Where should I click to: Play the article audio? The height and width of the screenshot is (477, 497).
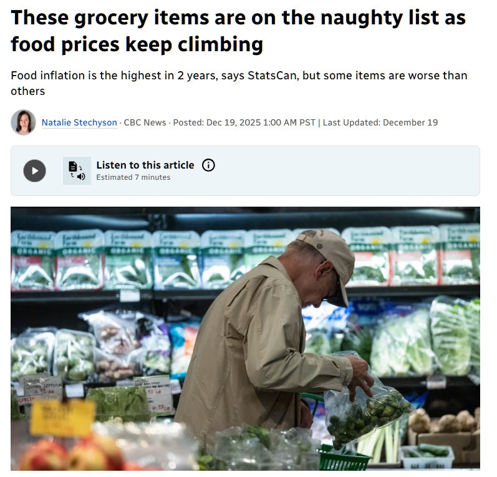pyautogui.click(x=34, y=170)
